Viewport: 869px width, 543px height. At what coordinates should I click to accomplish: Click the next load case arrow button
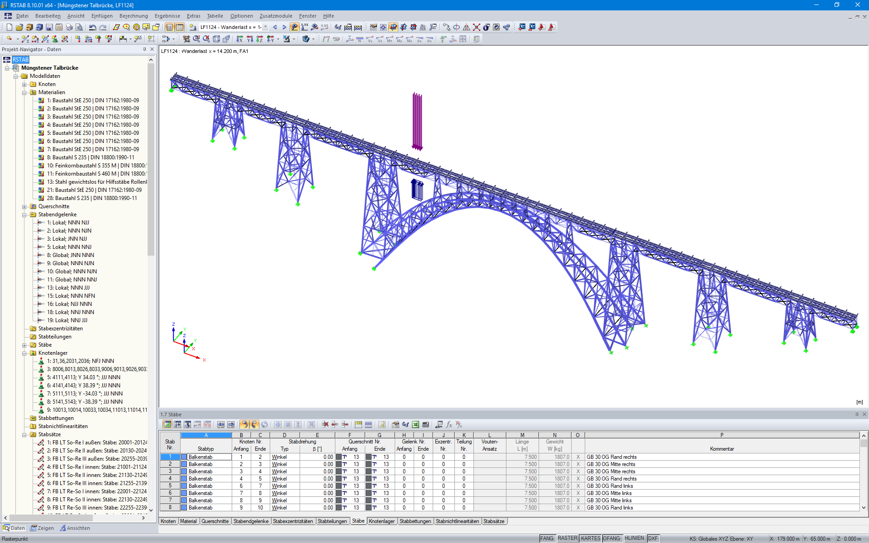pyautogui.click(x=284, y=27)
